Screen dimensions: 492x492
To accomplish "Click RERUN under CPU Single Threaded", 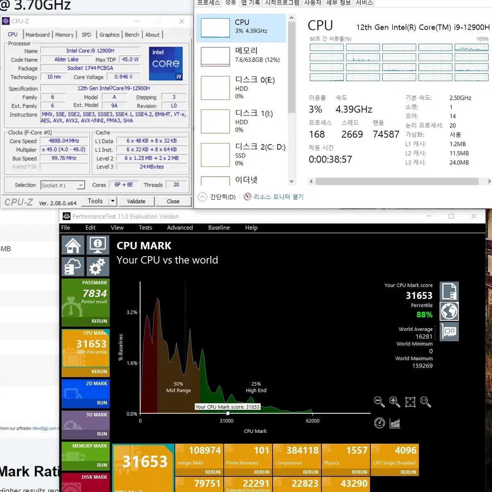I will [408, 472].
